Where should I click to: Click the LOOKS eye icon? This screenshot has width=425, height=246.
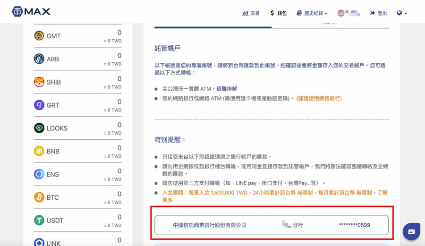(x=39, y=128)
